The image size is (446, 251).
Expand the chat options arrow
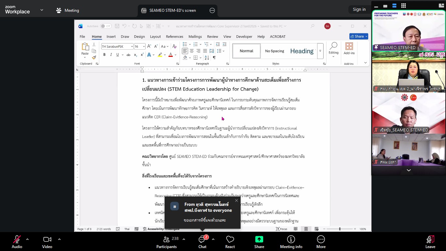[213, 239]
